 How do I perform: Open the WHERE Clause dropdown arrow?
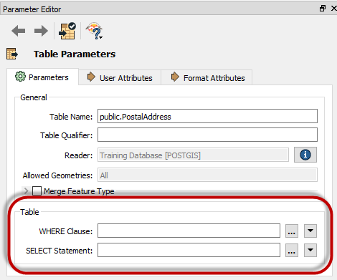(310, 231)
